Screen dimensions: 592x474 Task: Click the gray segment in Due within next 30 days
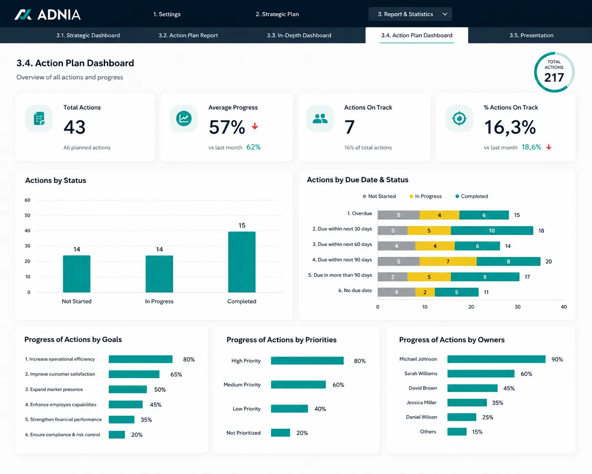point(393,231)
